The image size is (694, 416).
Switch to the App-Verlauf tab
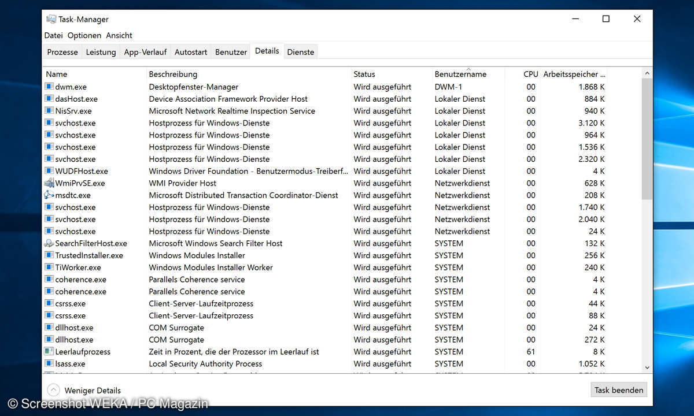click(145, 52)
